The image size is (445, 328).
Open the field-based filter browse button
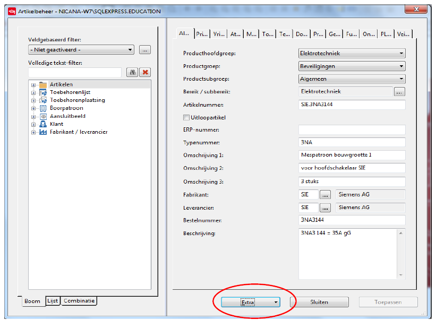point(145,50)
